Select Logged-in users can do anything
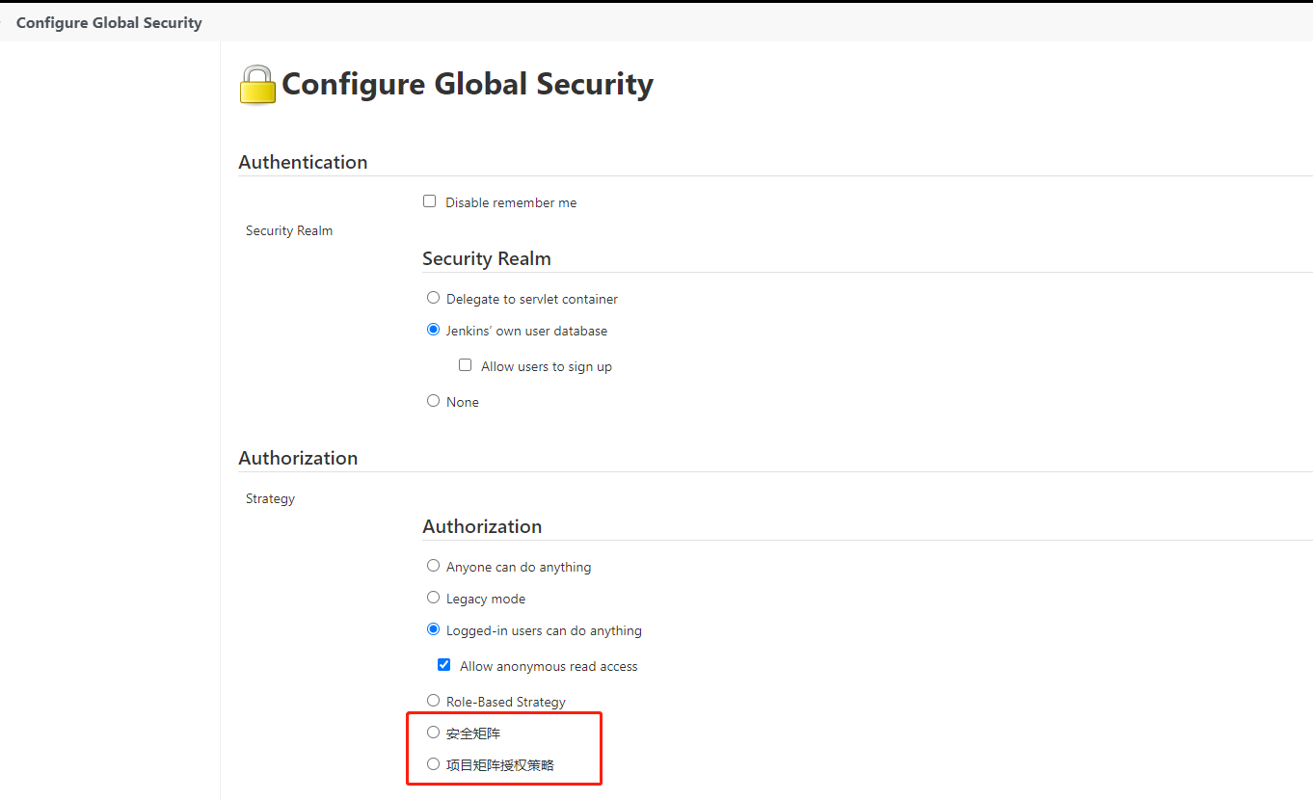1313x800 pixels. pos(433,628)
